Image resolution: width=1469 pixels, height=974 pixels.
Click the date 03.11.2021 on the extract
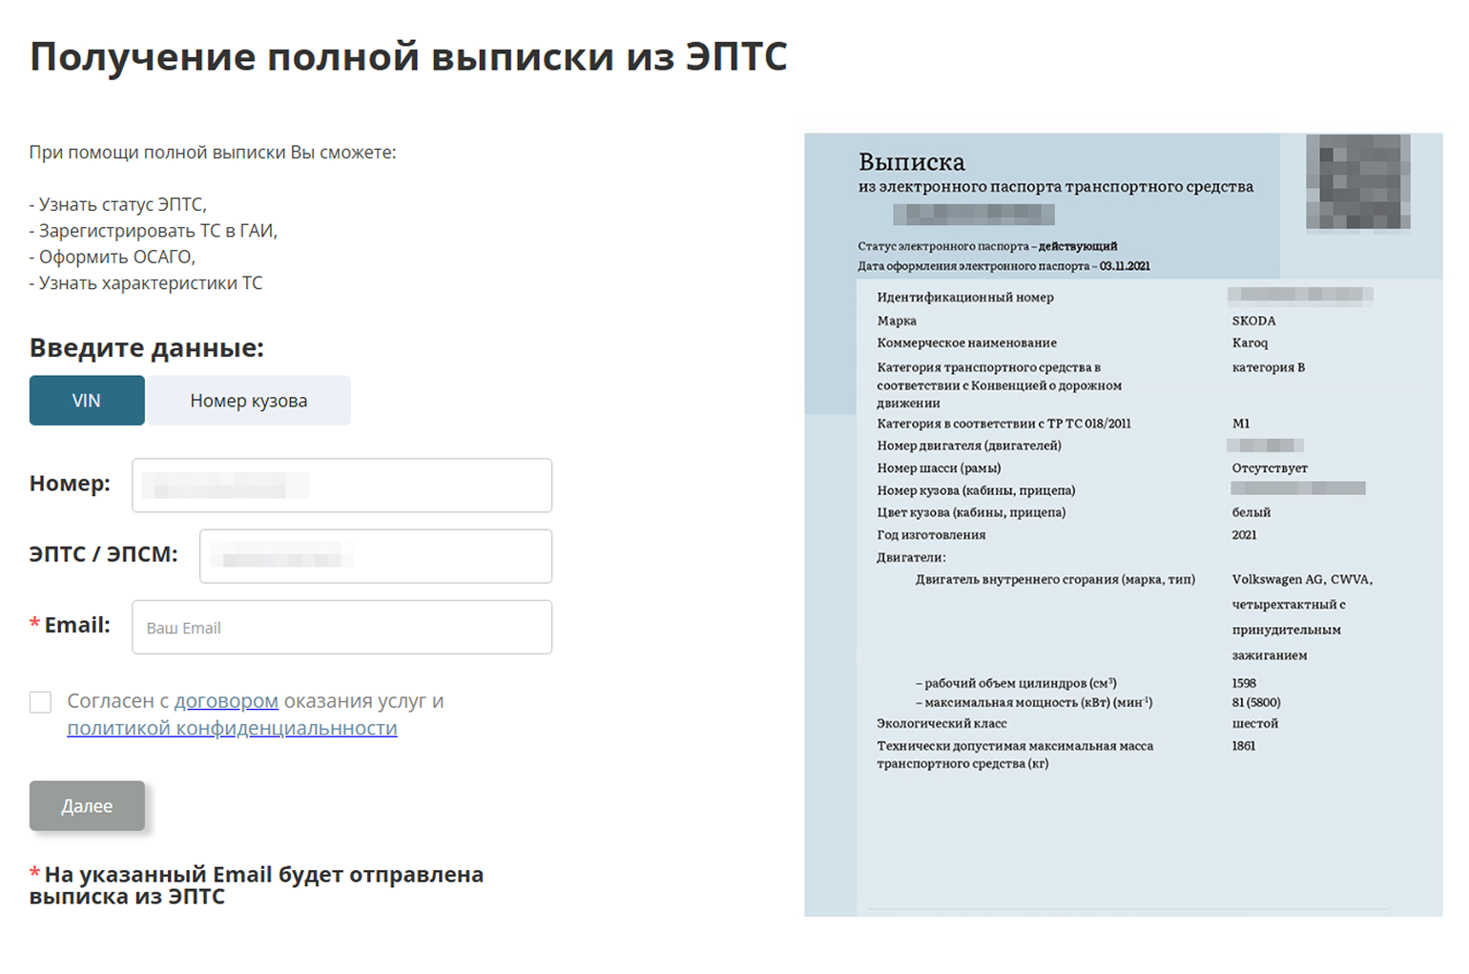click(1126, 265)
